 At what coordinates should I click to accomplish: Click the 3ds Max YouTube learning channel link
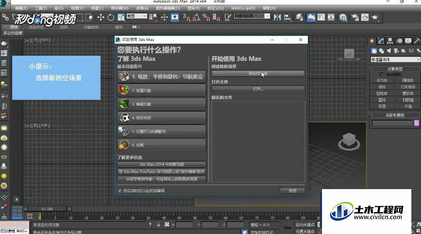161,171
